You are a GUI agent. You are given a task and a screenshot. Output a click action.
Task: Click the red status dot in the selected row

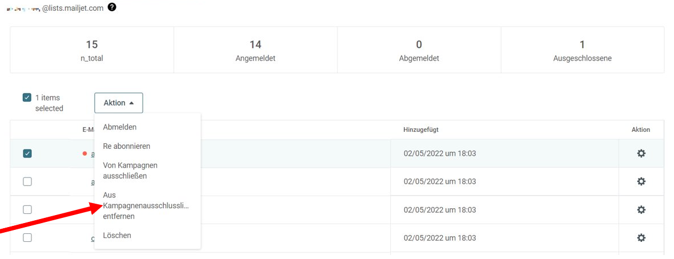85,153
